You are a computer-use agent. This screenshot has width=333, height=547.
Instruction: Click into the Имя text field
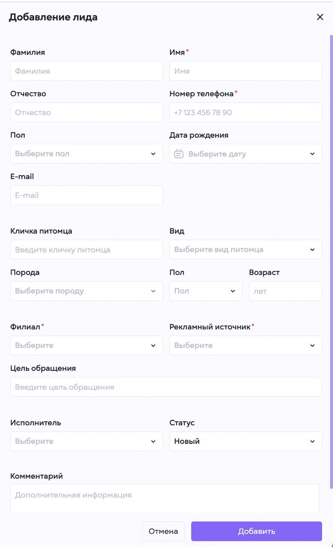(x=245, y=71)
